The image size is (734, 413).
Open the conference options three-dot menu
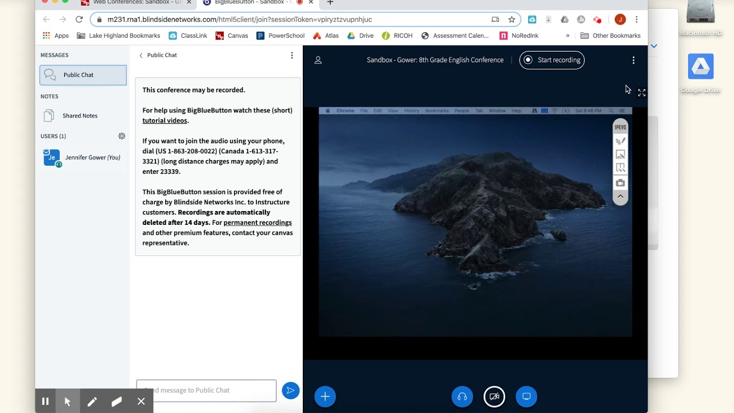click(x=634, y=60)
